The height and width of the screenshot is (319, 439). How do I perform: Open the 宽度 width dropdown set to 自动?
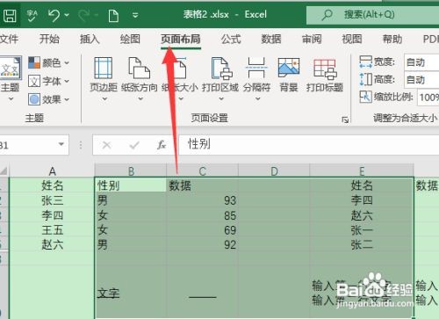421,62
